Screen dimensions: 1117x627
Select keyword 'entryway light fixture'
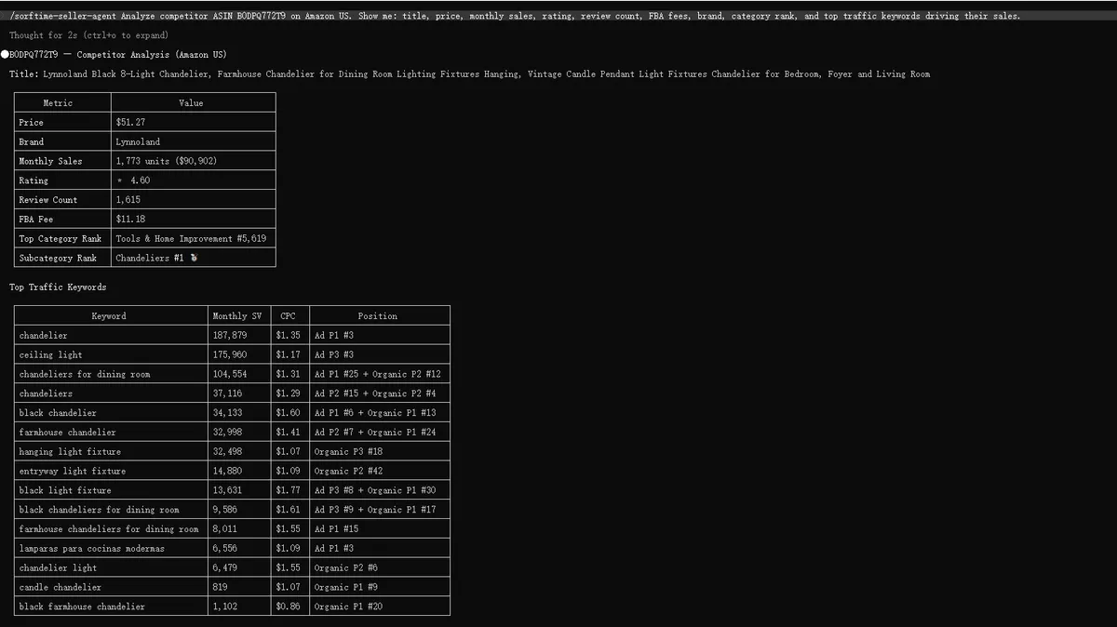(x=73, y=471)
